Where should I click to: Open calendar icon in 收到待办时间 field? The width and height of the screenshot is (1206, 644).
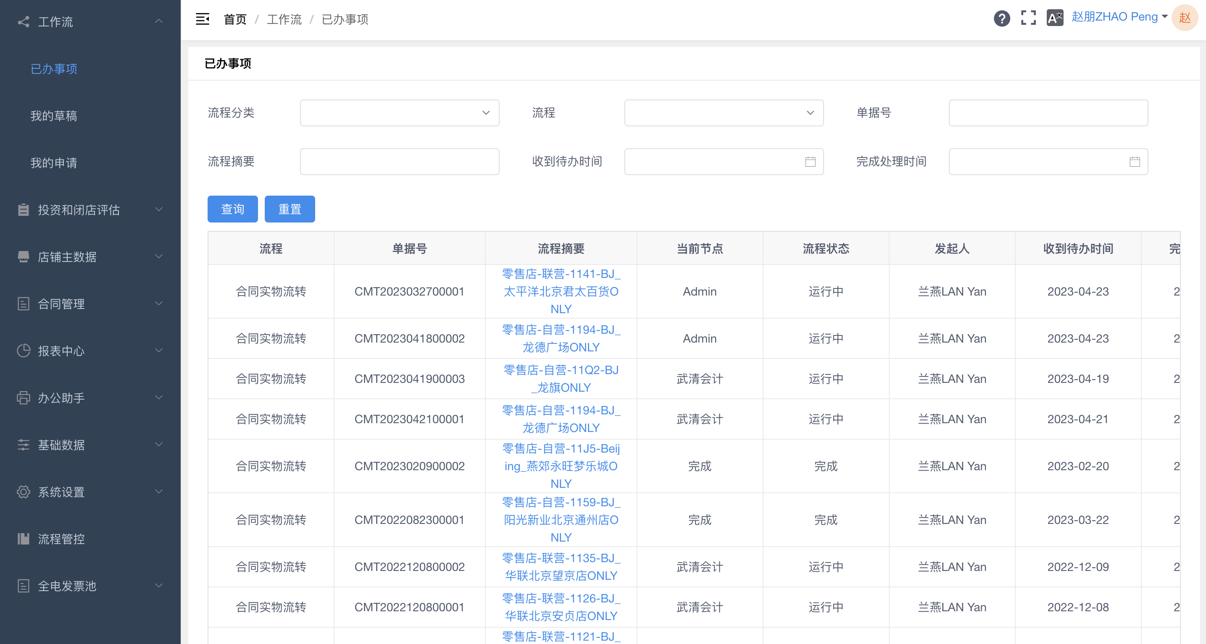click(x=811, y=162)
